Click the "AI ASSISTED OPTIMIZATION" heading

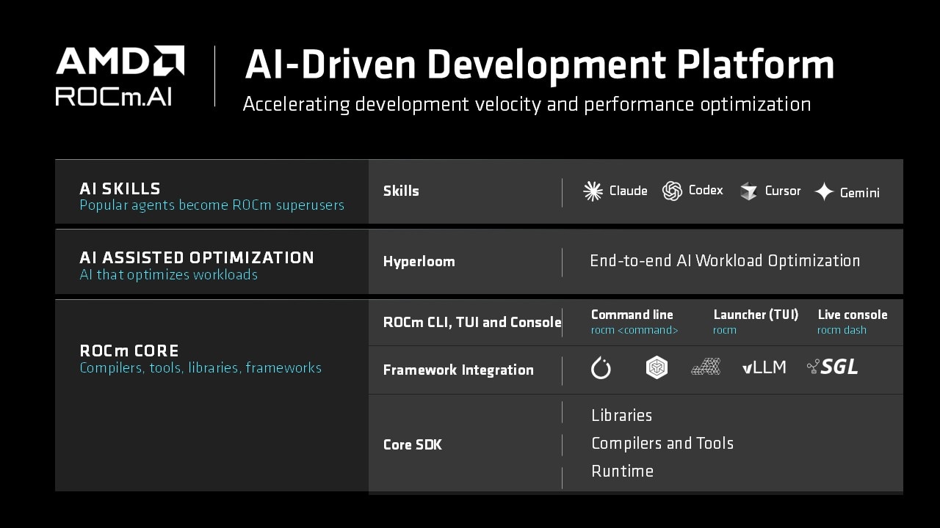tap(197, 257)
